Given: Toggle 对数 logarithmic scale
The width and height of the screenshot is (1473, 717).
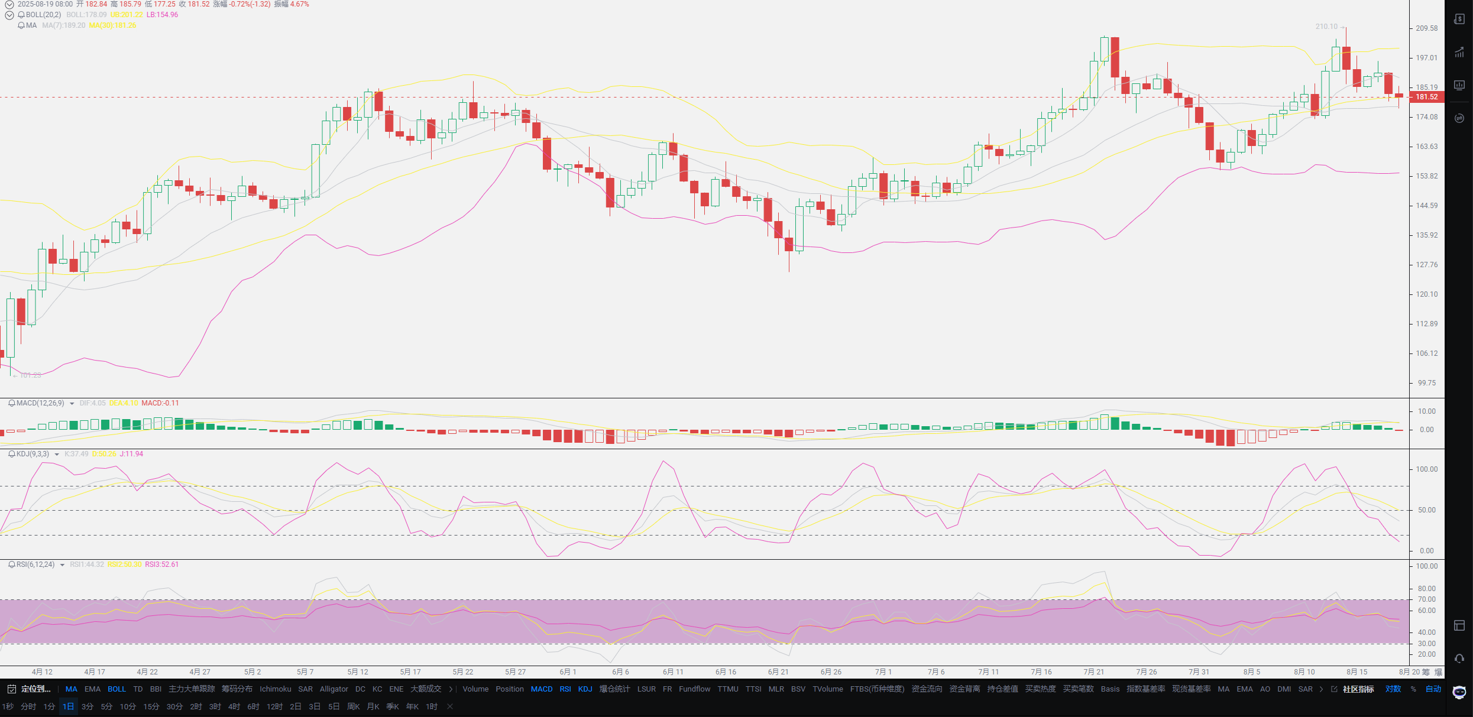Looking at the screenshot, I should [1393, 689].
